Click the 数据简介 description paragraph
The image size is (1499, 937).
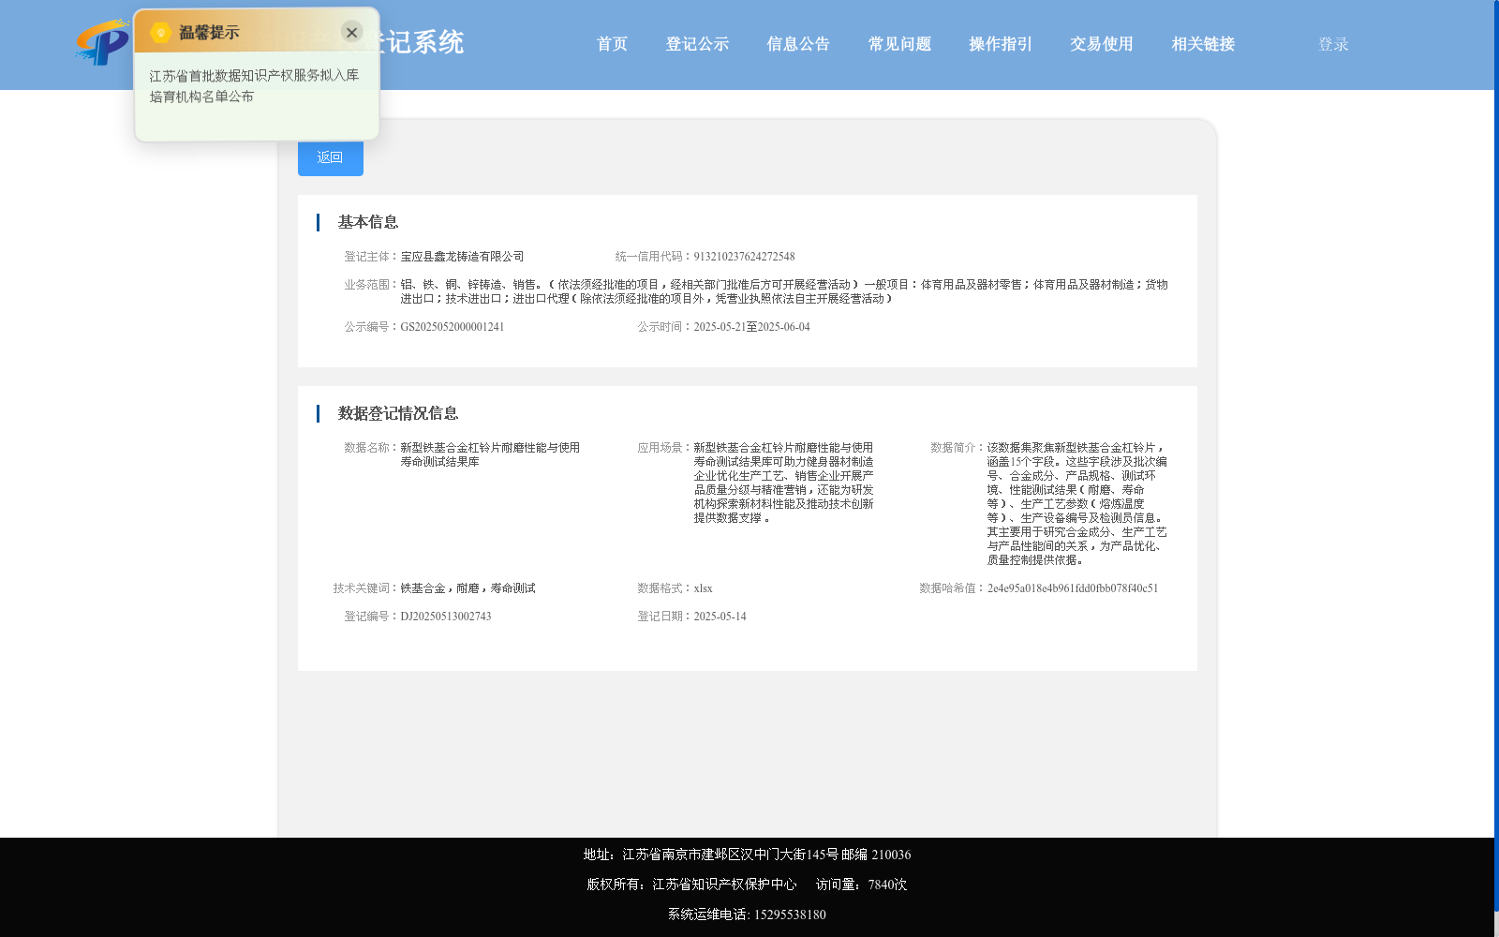point(1076,504)
